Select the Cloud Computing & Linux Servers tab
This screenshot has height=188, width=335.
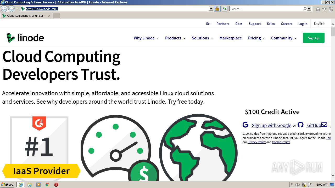pos(26,16)
